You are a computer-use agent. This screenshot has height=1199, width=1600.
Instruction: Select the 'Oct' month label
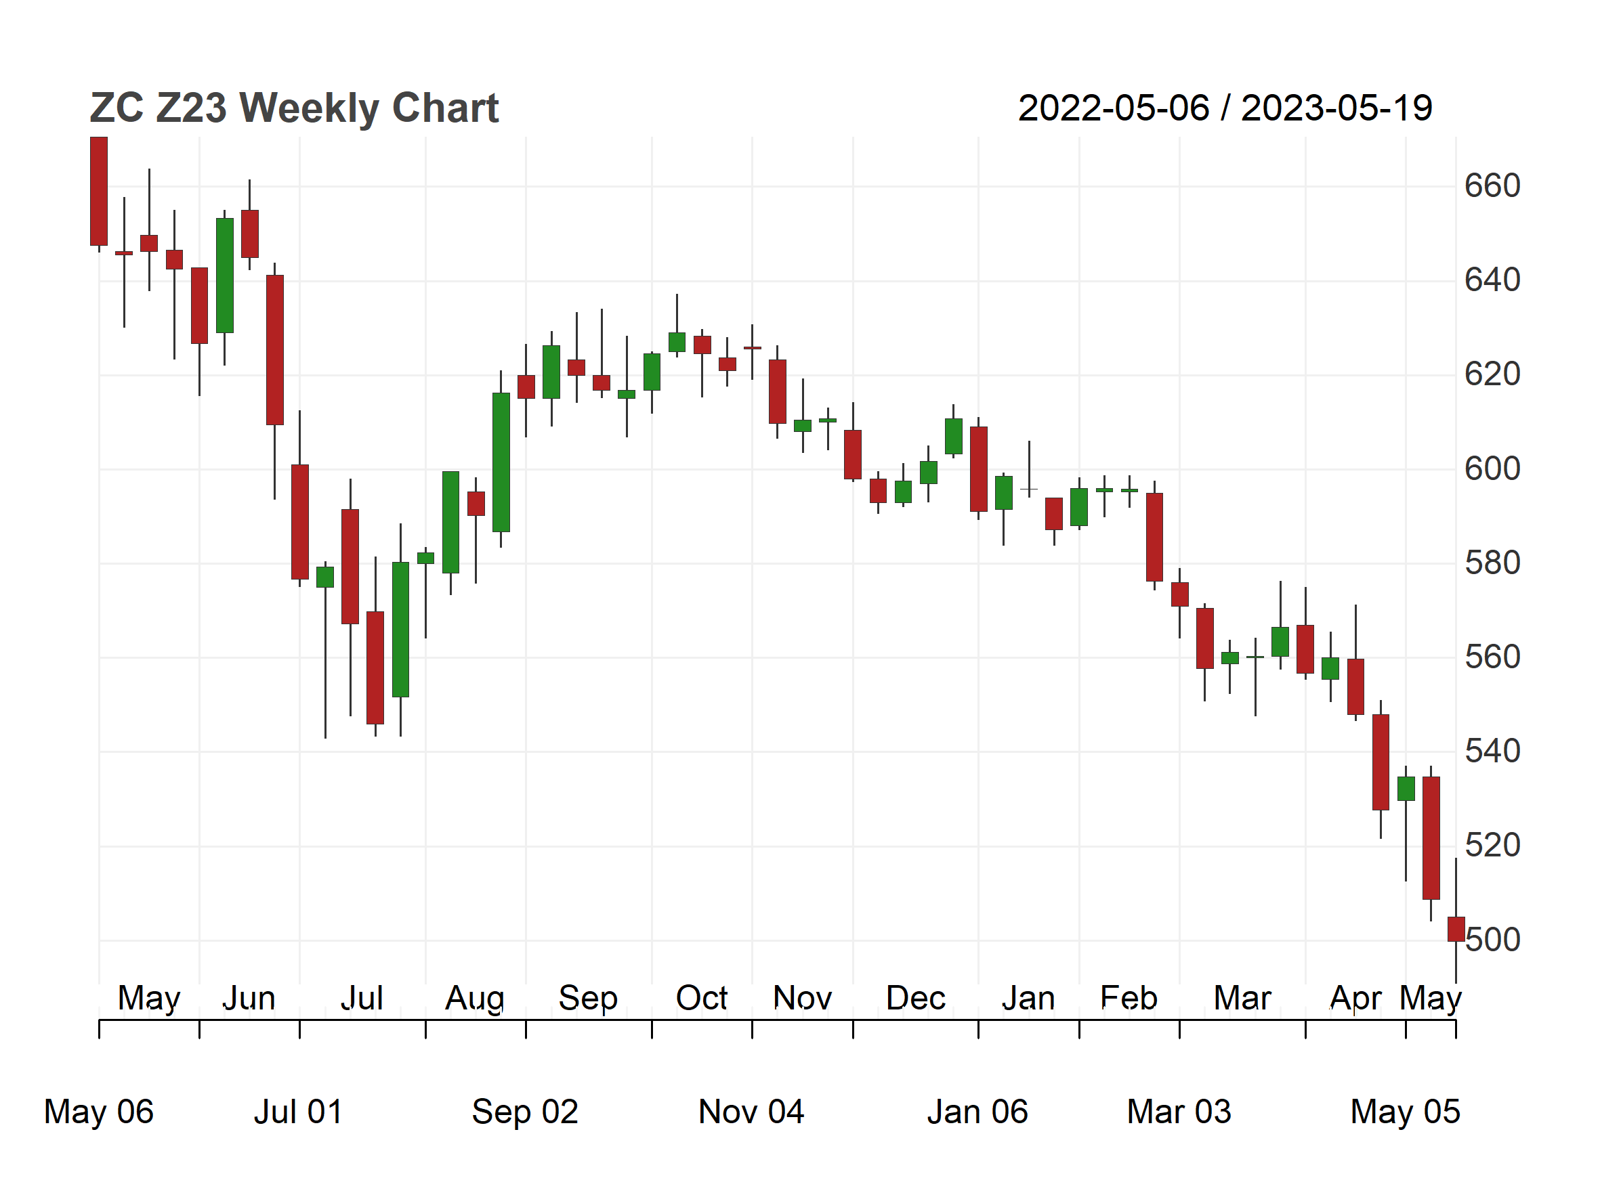tap(701, 999)
